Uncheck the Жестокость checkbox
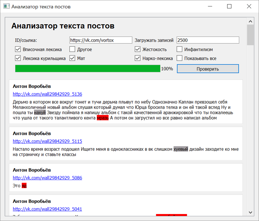Screen dimensions: 259x221 tap(137, 50)
